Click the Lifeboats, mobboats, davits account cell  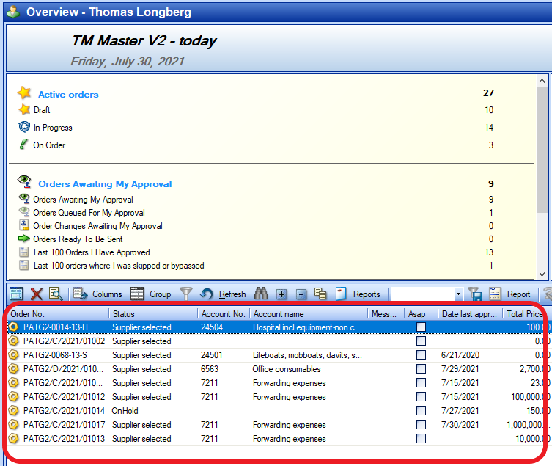pos(307,355)
